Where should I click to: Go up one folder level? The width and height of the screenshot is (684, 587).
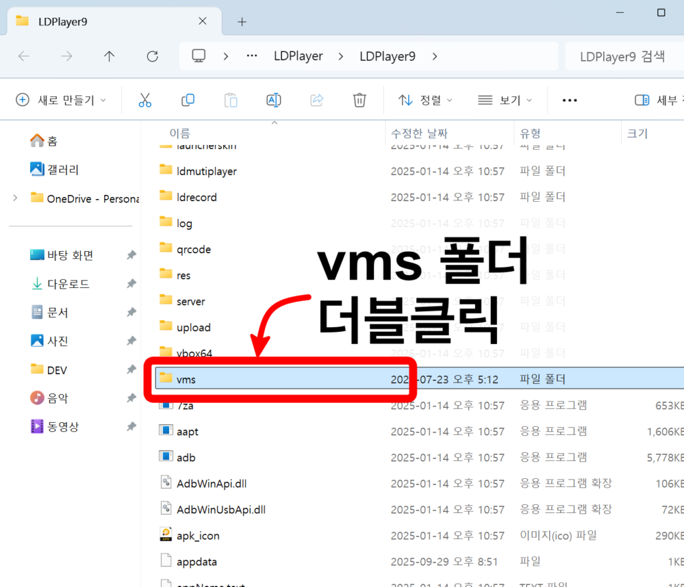(110, 56)
